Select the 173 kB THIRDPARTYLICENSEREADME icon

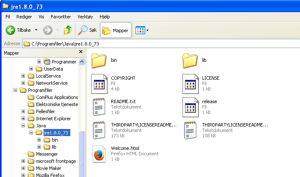click(x=99, y=130)
